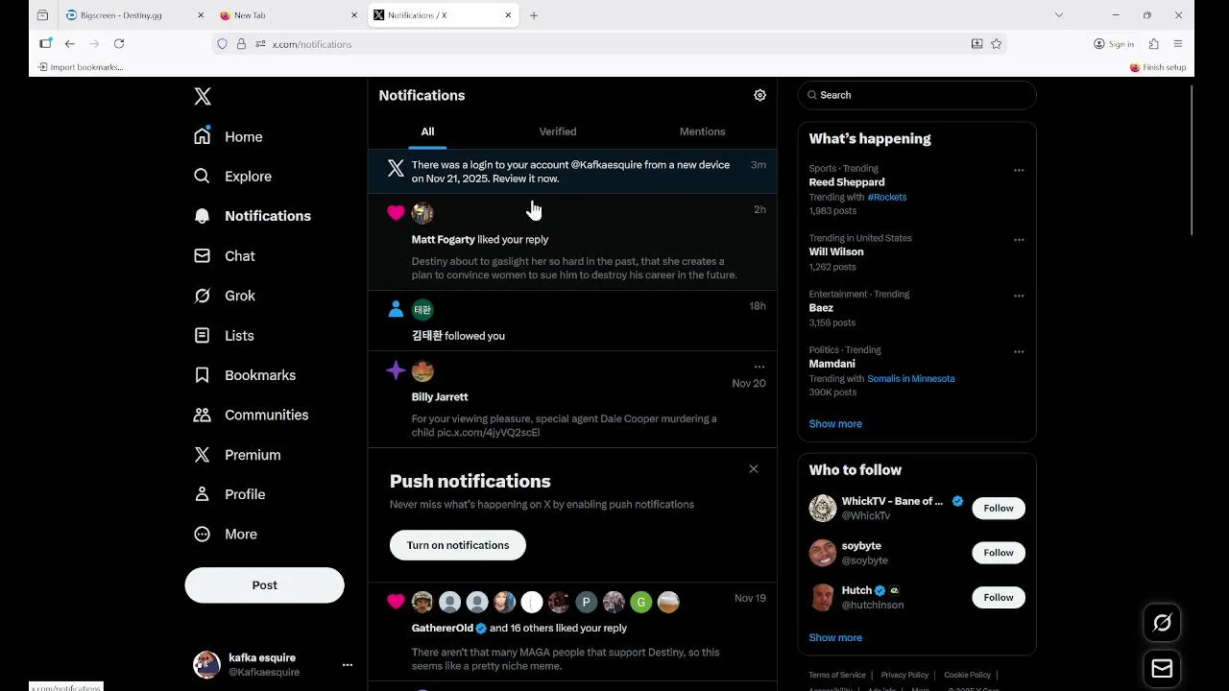Click the Post button

tap(264, 585)
